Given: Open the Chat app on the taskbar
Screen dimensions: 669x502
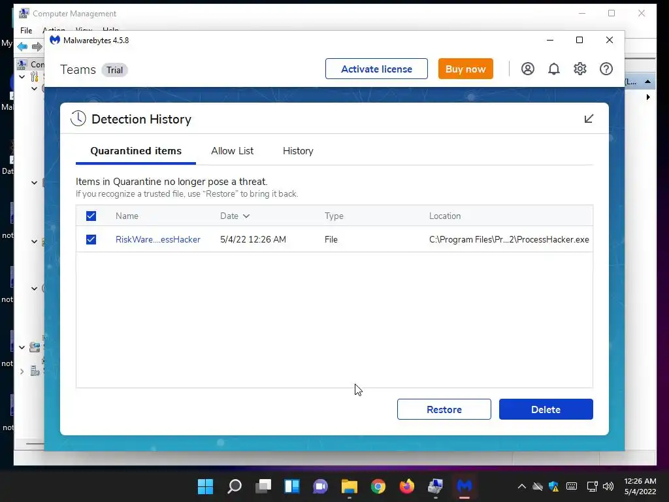Looking at the screenshot, I should click(320, 486).
